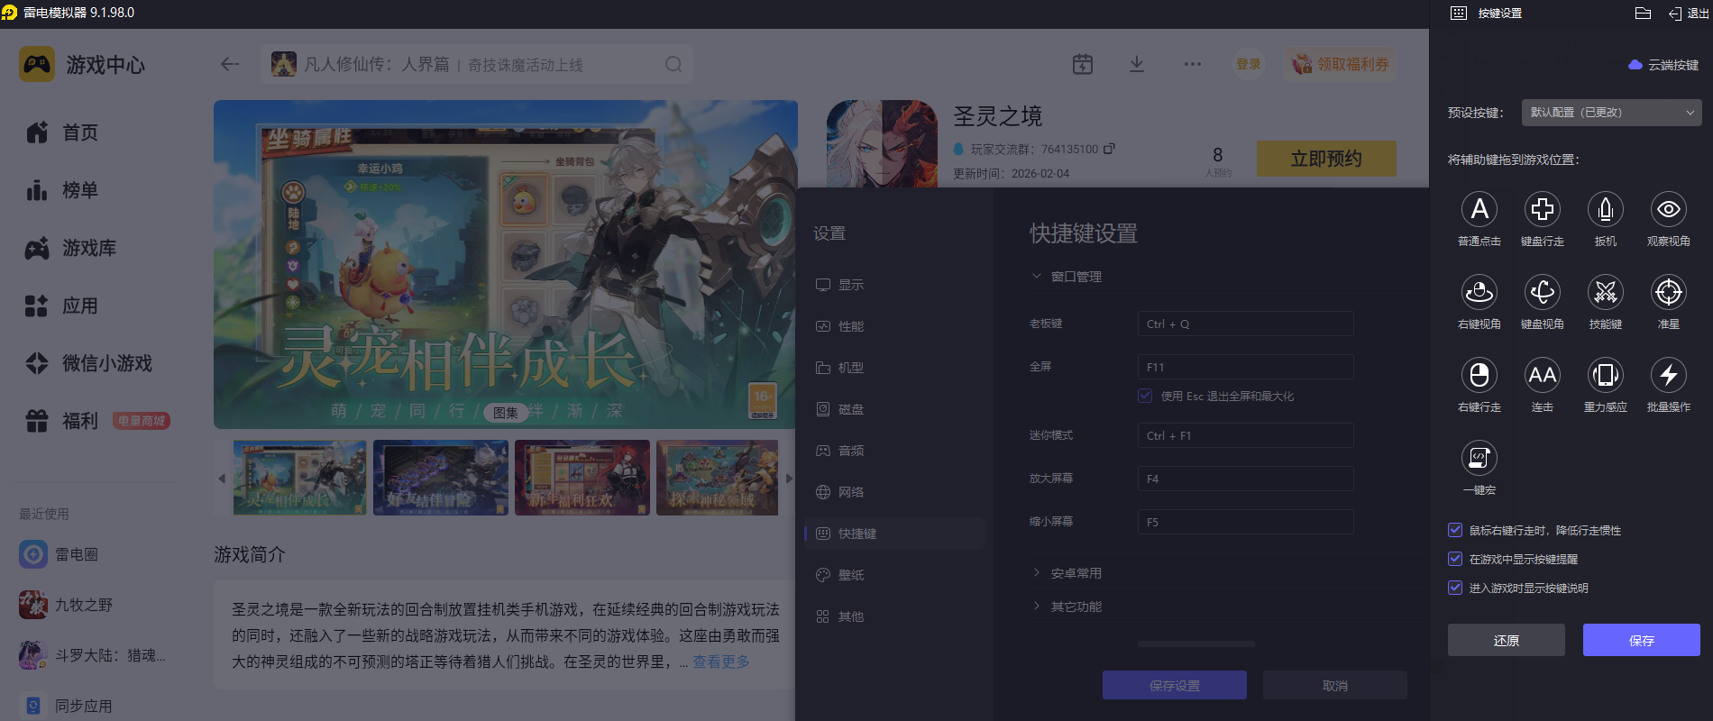Open 榜单 rankings in sidebar

[61, 190]
